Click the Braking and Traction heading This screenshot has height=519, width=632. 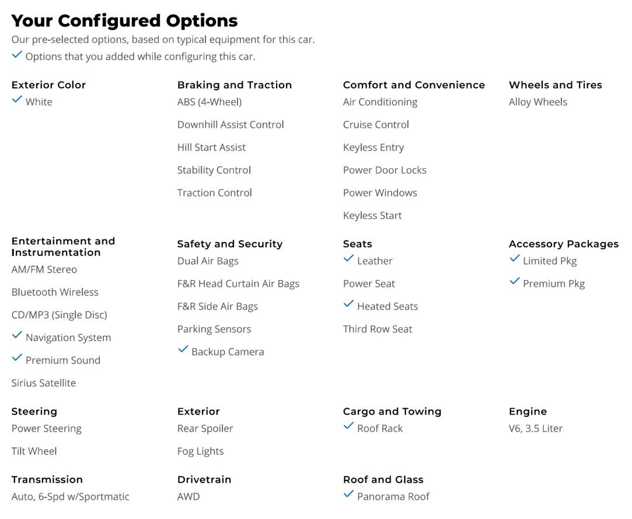click(x=235, y=85)
